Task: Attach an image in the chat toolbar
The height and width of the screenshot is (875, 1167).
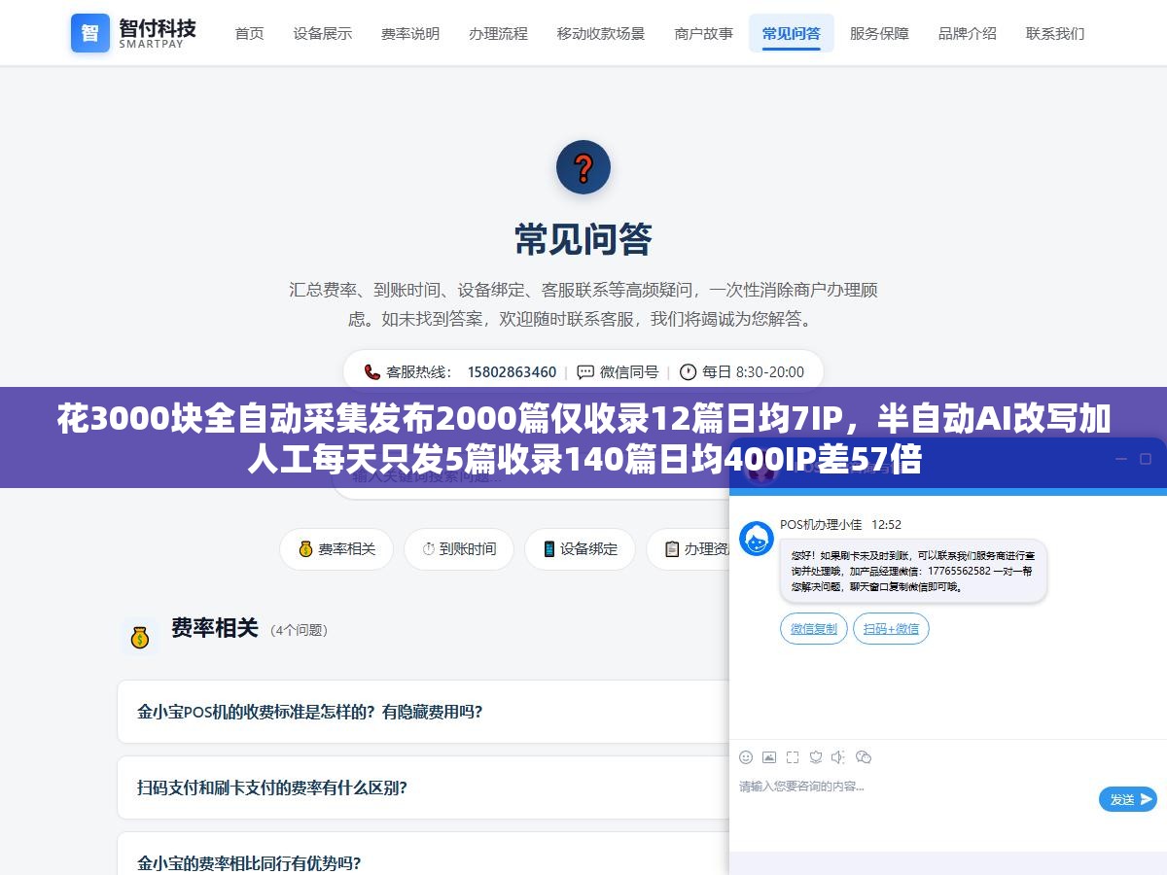Action: [x=769, y=757]
